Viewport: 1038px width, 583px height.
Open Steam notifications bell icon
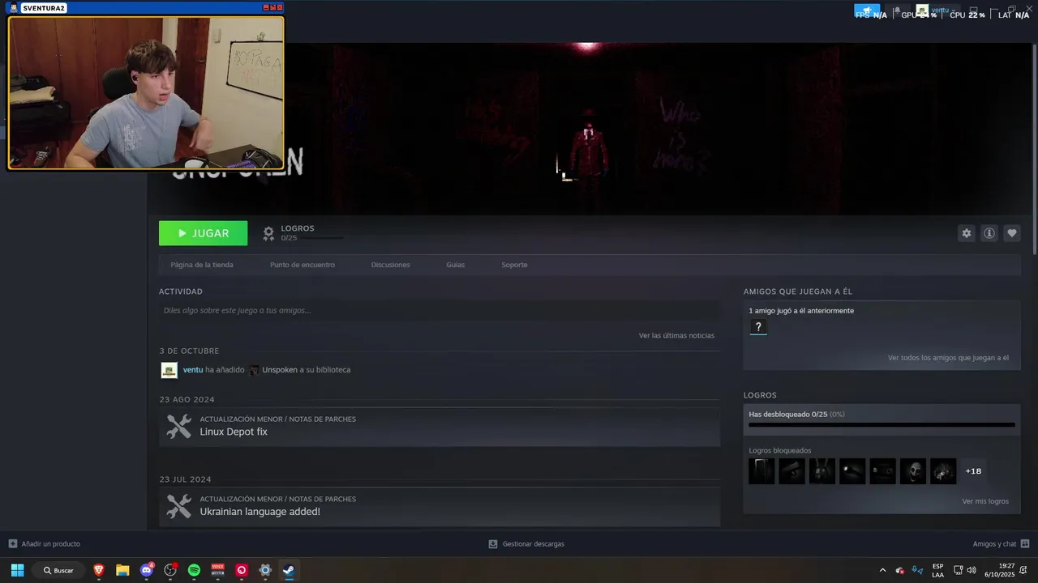tap(896, 11)
